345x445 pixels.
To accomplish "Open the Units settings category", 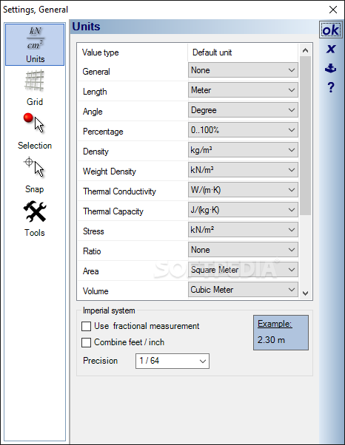I will 35,44.
